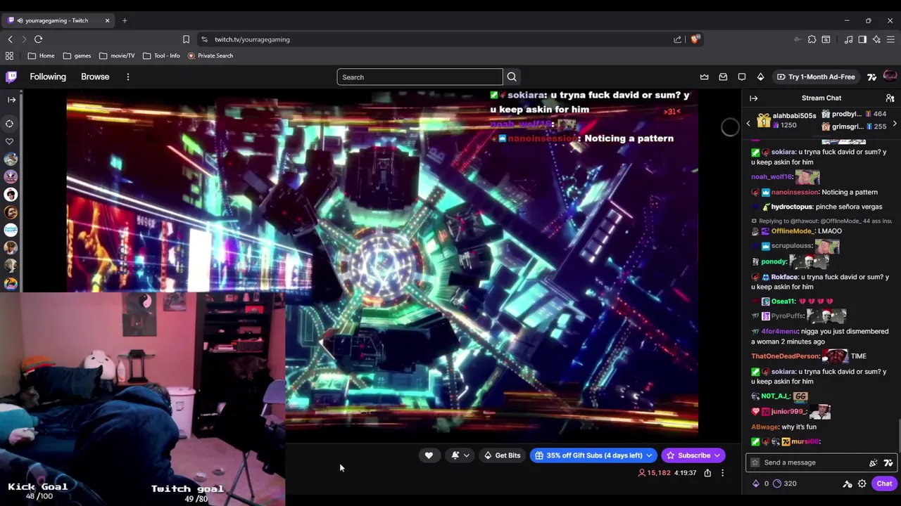901x506 pixels.
Task: Expand the left sidebar arrow
Action: click(x=11, y=100)
